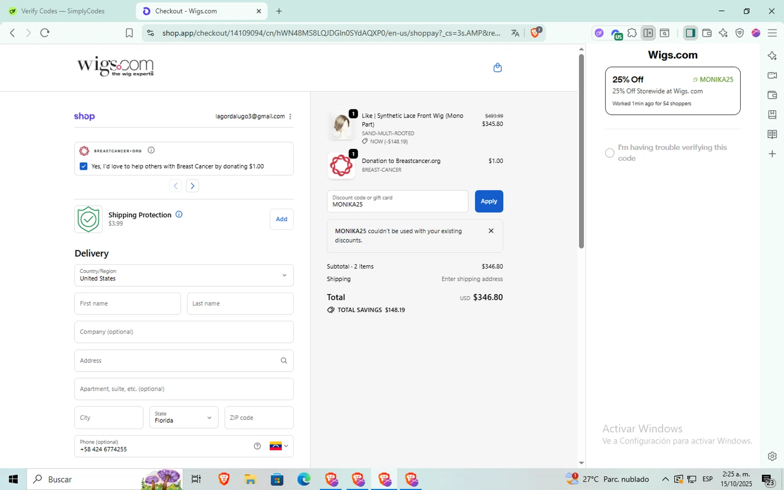This screenshot has width=784, height=490.
Task: Click the scrollbar up arrow
Action: click(581, 49)
